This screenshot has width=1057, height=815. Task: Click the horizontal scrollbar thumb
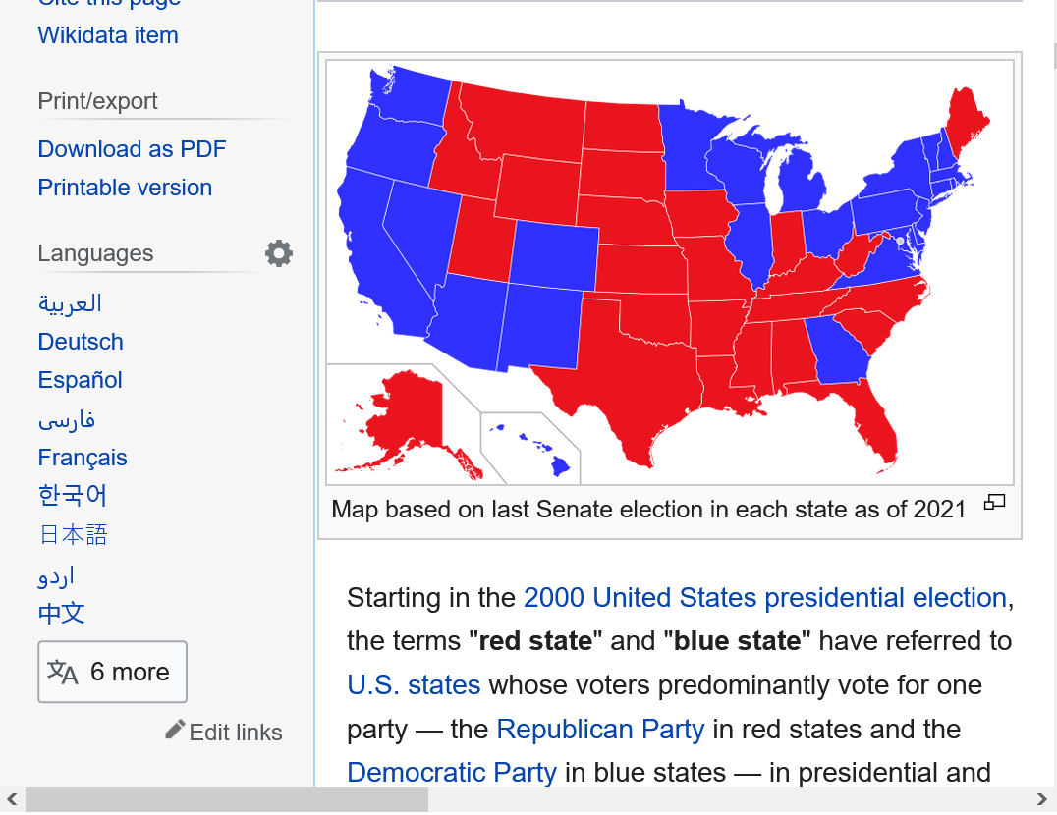tap(227, 799)
